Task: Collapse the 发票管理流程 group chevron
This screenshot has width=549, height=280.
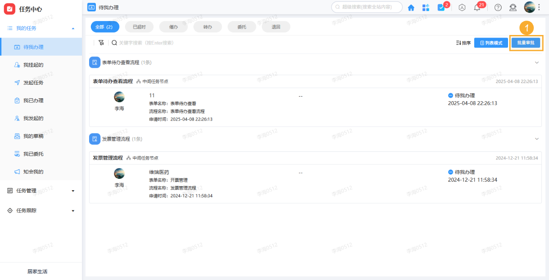Action: [x=537, y=138]
